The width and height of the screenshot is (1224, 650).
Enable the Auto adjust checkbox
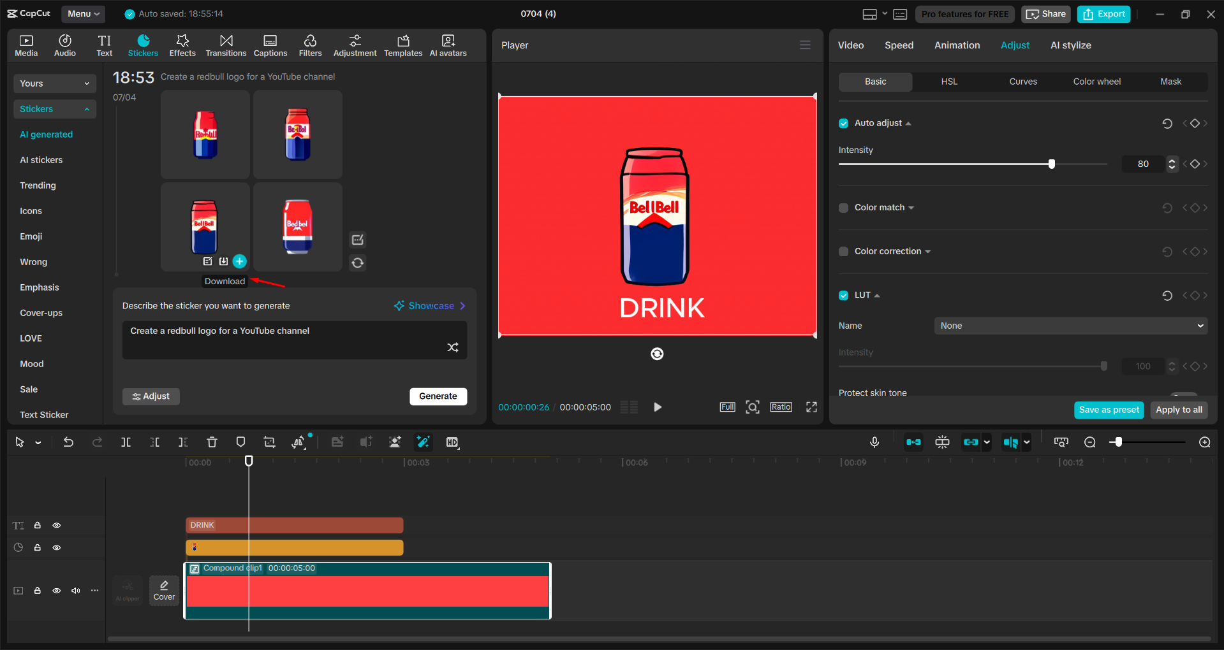click(x=843, y=123)
